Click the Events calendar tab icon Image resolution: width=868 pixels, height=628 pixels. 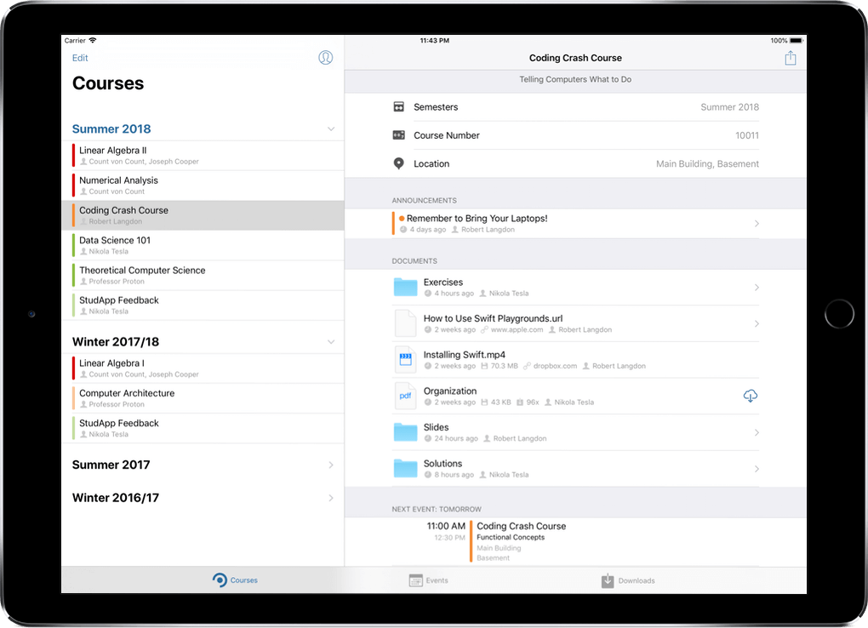416,580
